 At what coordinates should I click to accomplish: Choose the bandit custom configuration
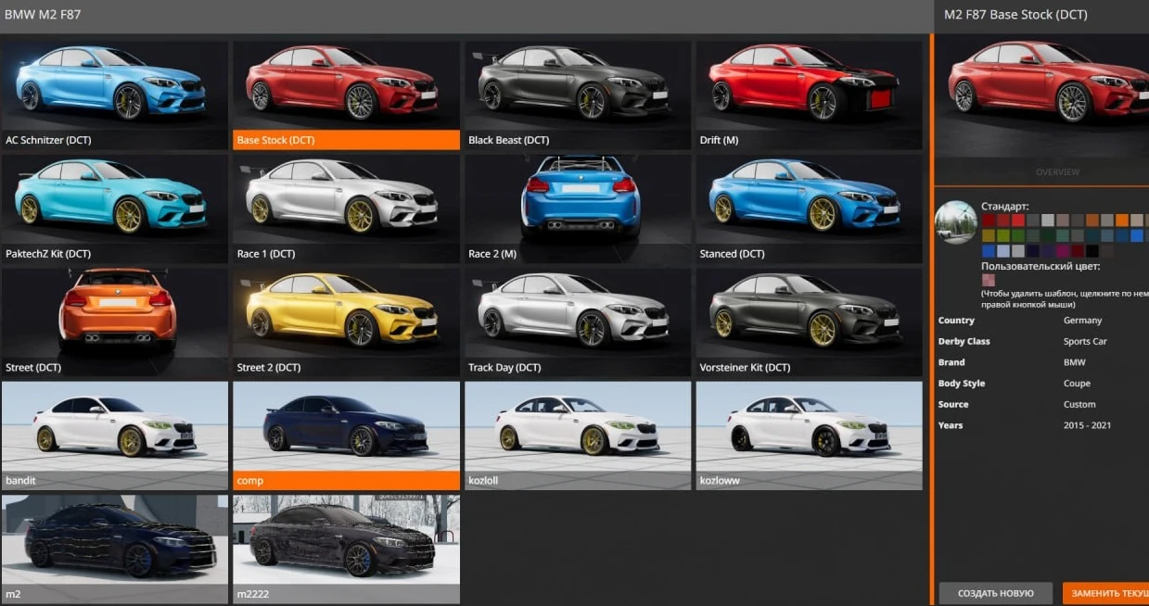pos(114,429)
